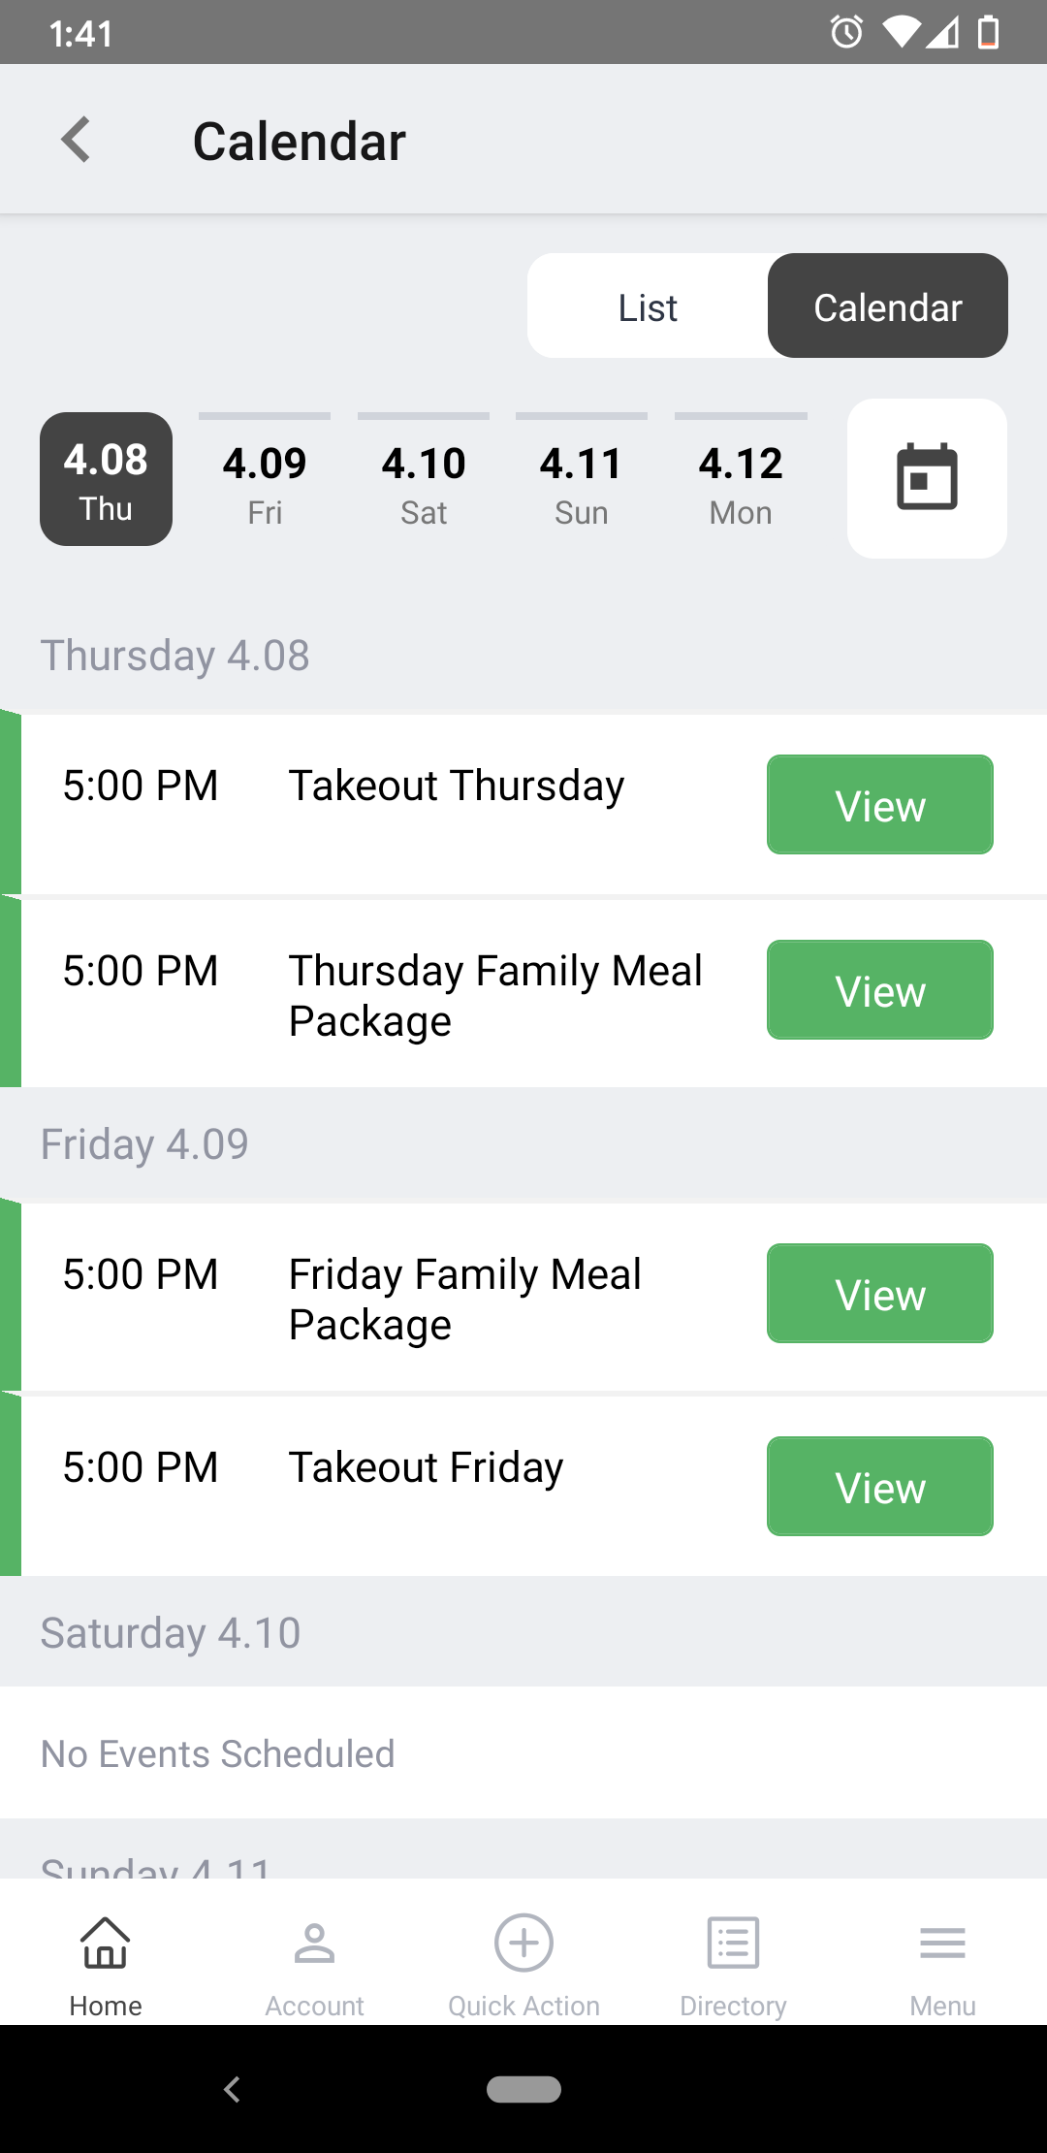Select the 4.11 Sun date
Image resolution: width=1047 pixels, height=2153 pixels.
(582, 479)
